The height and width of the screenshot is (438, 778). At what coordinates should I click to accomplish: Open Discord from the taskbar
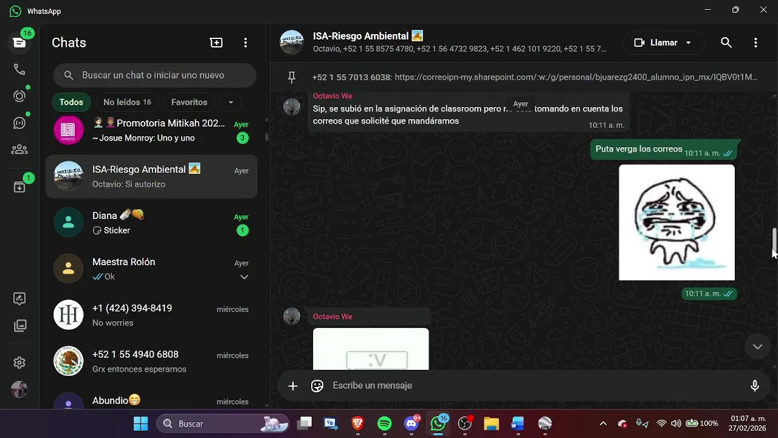pyautogui.click(x=412, y=423)
